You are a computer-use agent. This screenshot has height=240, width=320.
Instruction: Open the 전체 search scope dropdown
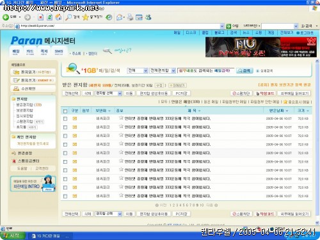pos(138,70)
